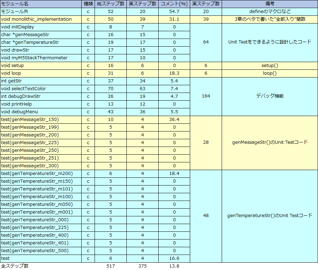
Task: Select the char *genMessageStr cell
Action: click(41, 35)
